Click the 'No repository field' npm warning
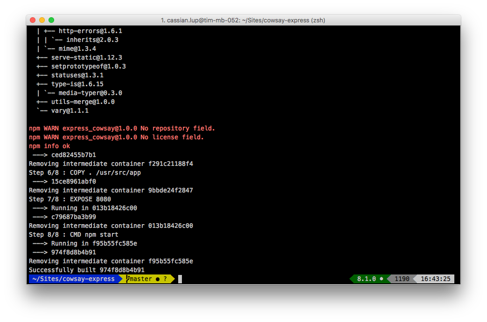The height and width of the screenshot is (322, 487). tap(122, 129)
